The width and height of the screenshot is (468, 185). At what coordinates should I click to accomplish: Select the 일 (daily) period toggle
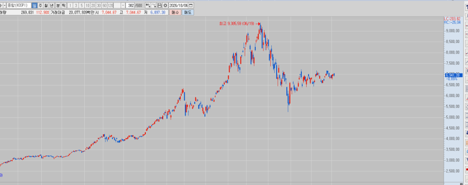click(34, 5)
